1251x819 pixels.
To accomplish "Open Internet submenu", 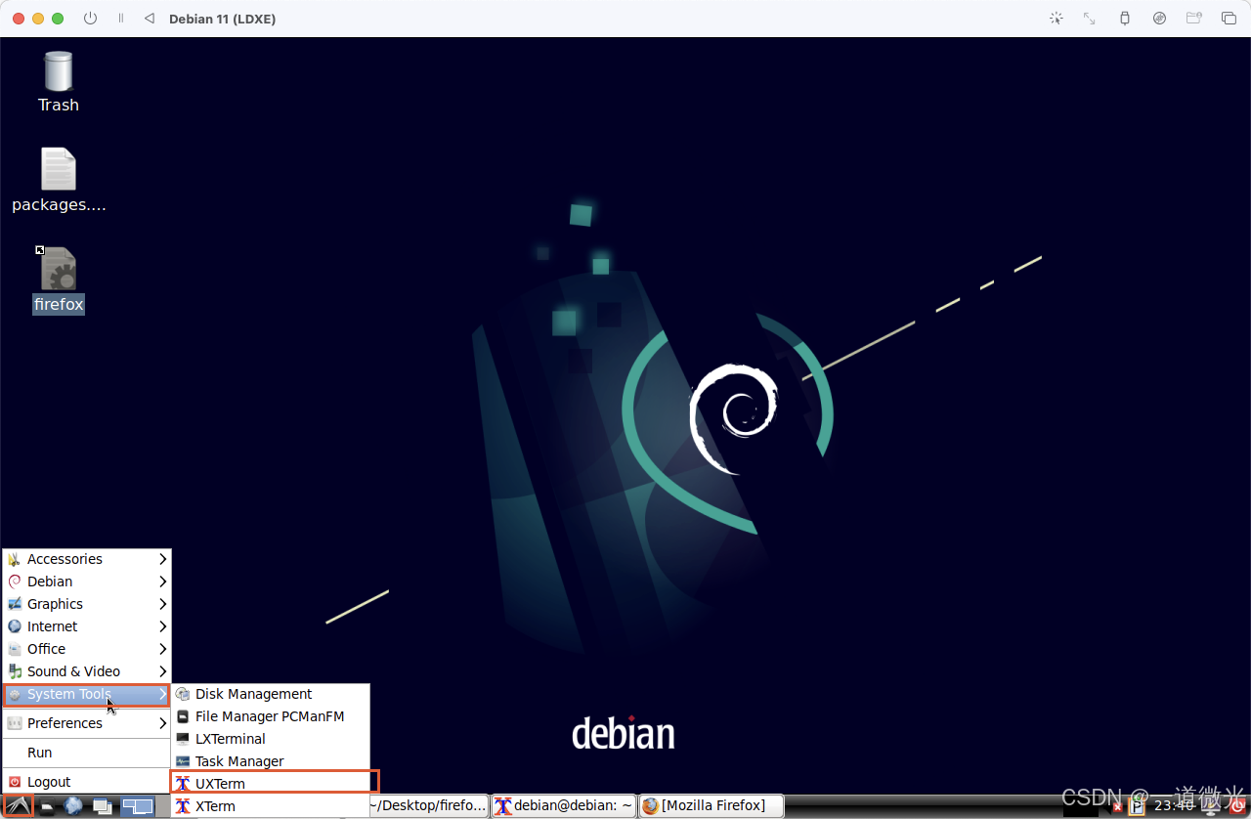I will click(x=87, y=626).
